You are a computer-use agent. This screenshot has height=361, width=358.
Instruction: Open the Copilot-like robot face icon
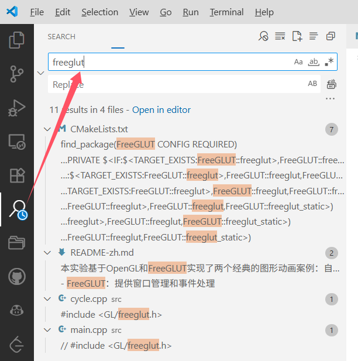point(16,310)
